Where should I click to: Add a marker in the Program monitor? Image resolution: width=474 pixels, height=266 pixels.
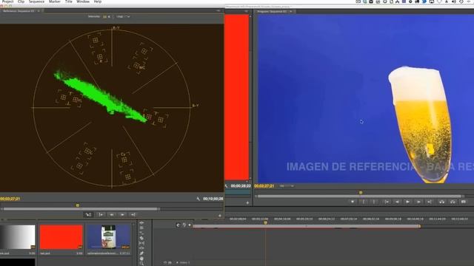pyautogui.click(x=353, y=202)
